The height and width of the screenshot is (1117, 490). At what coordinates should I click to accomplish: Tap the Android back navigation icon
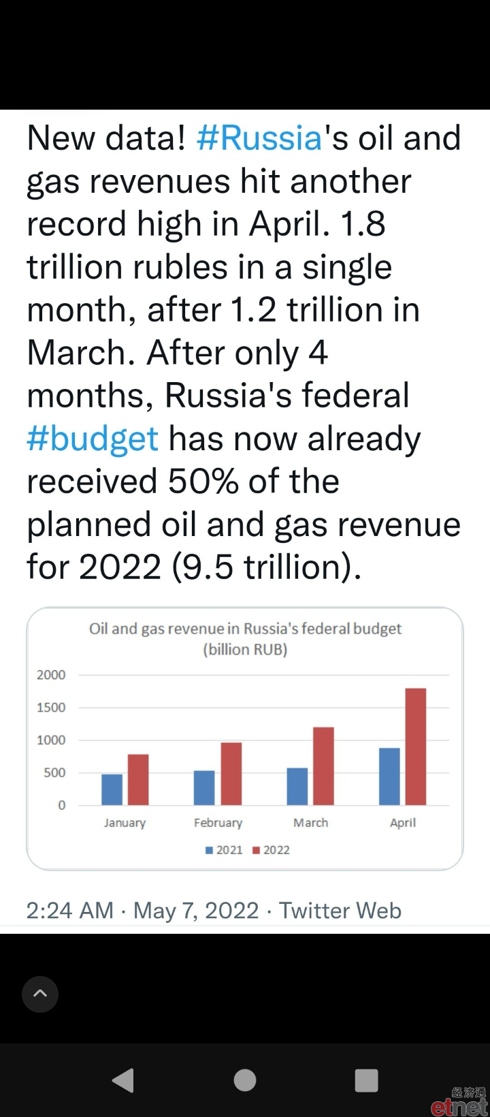point(123,1080)
